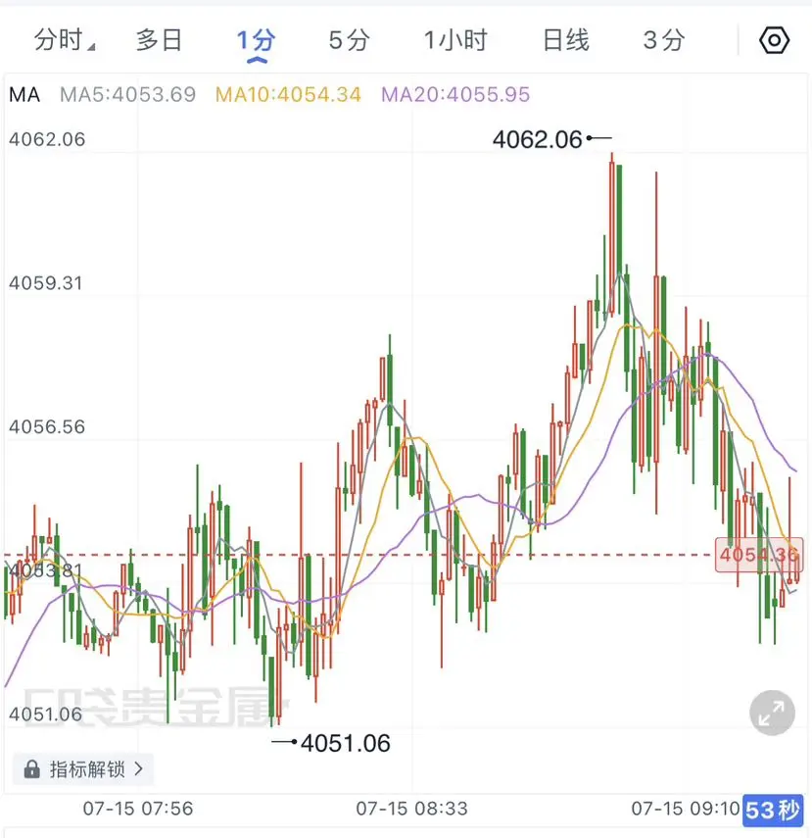Switch to the 5分 interval tab

pos(350,40)
